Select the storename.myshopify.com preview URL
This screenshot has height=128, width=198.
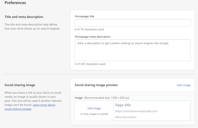pos(136,111)
